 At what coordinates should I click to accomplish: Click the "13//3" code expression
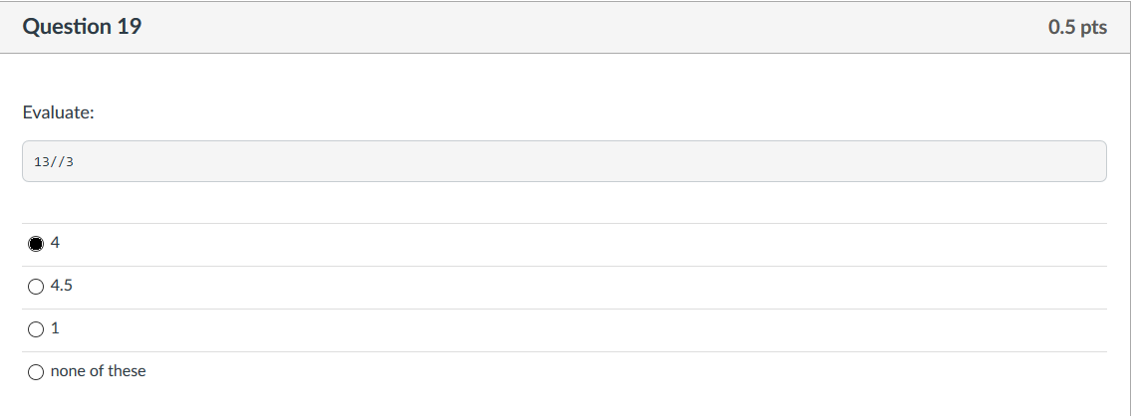pos(54,161)
